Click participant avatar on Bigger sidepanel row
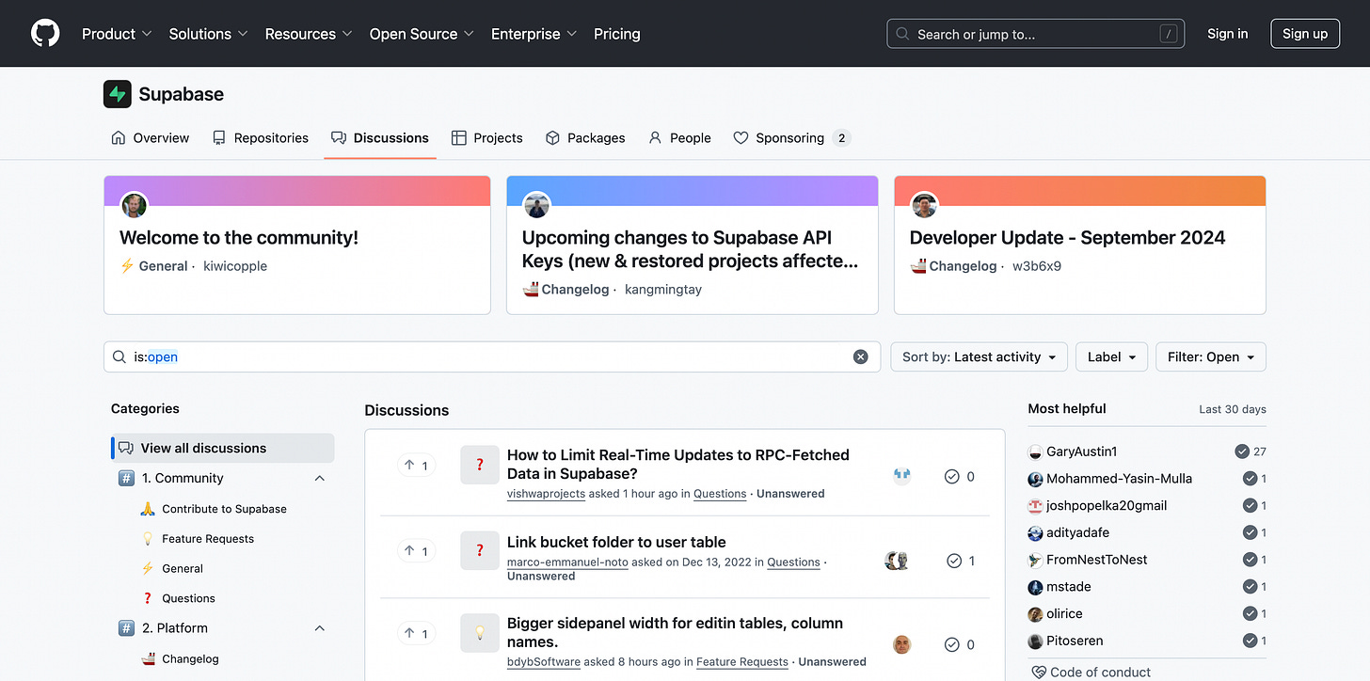 coord(902,644)
